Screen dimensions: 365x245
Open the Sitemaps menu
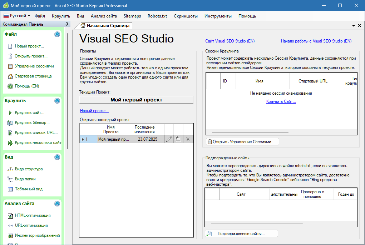click(x=132, y=16)
